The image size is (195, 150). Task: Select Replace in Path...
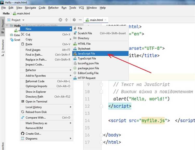[x=47, y=60]
